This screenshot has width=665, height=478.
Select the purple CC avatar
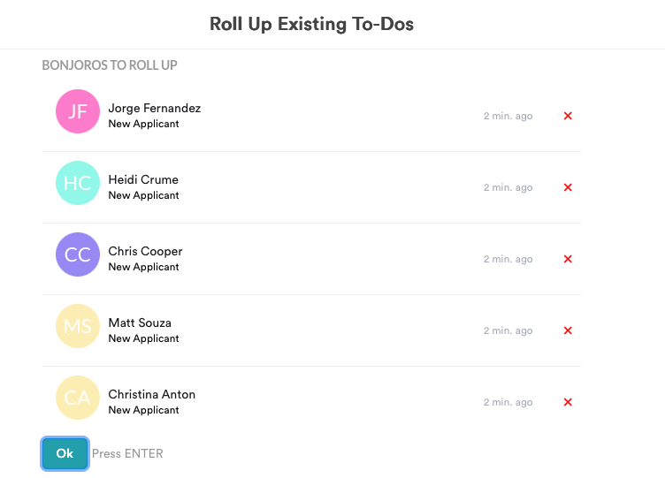(78, 254)
